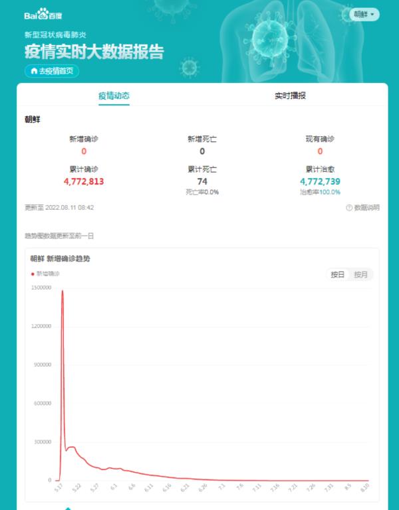
Task: Toggle the 新增确诊 red legend dot
Action: click(x=33, y=274)
